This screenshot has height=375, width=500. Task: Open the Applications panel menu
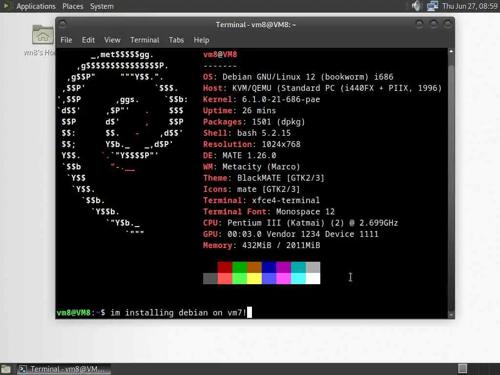[x=36, y=6]
